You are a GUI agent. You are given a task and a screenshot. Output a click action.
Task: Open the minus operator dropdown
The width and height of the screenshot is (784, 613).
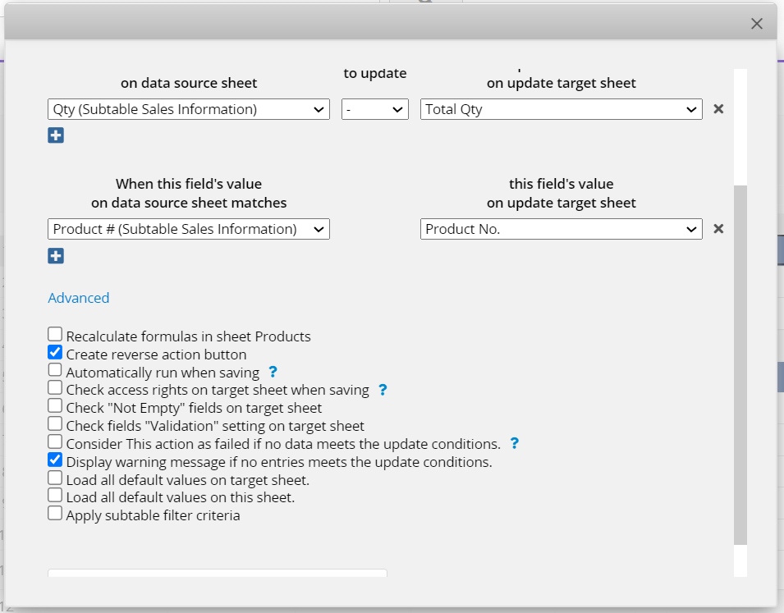pyautogui.click(x=375, y=109)
